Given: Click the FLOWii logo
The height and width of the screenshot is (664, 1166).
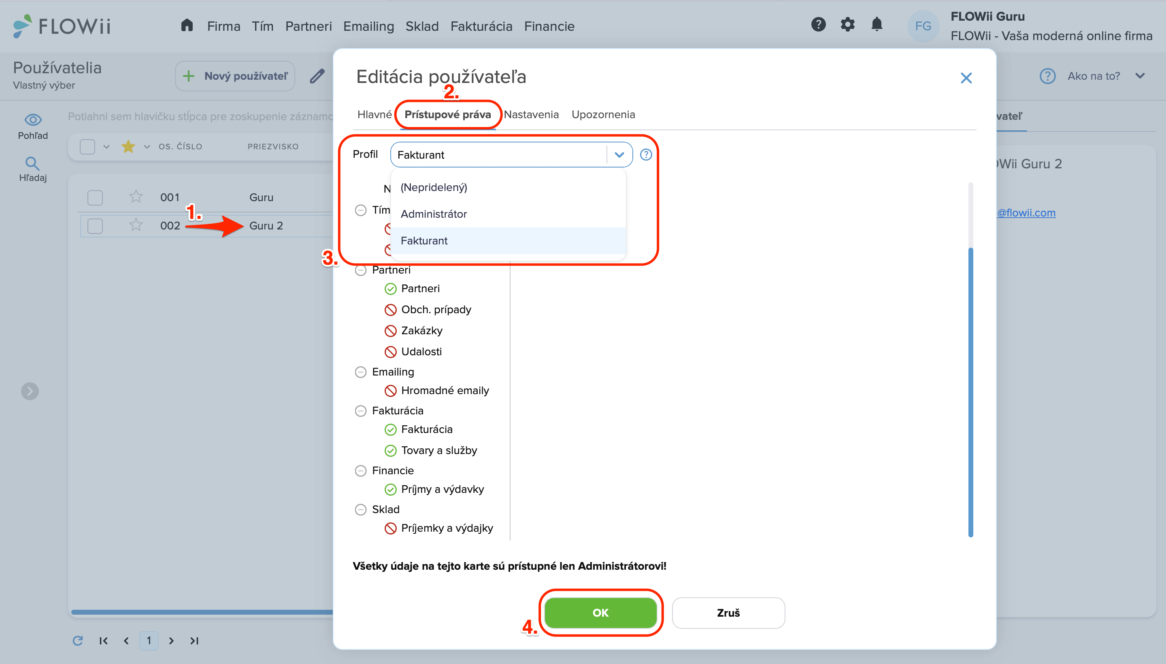Looking at the screenshot, I should click(x=62, y=26).
